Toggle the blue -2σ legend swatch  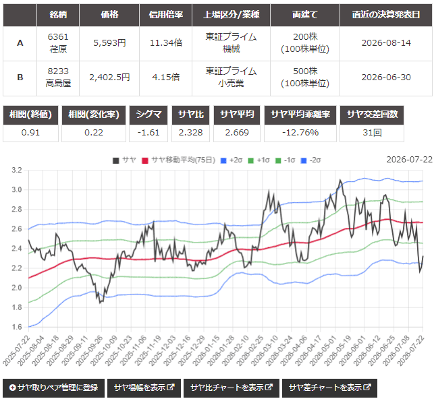coord(304,160)
